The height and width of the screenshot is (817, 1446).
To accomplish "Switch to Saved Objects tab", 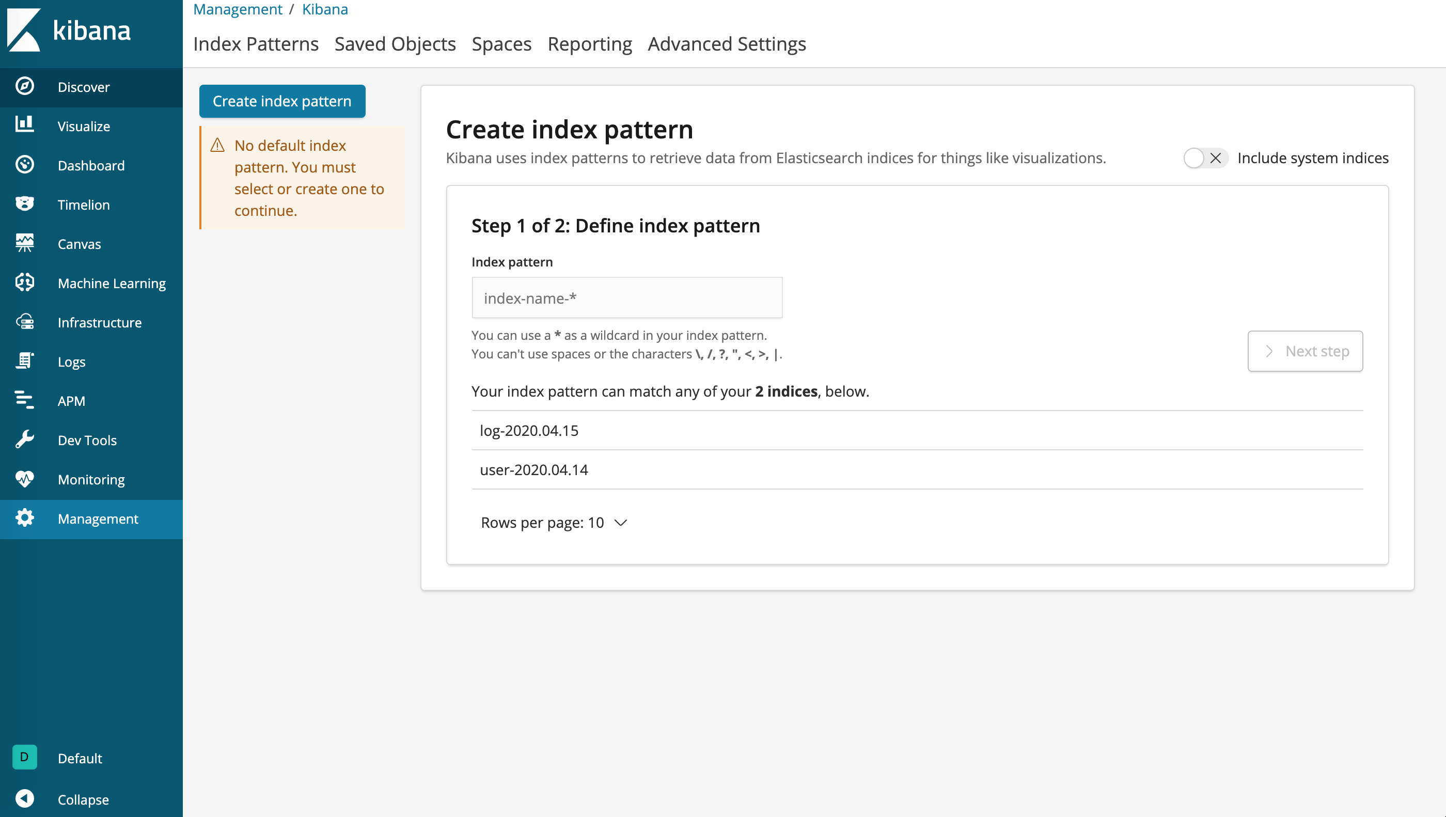I will tap(395, 44).
